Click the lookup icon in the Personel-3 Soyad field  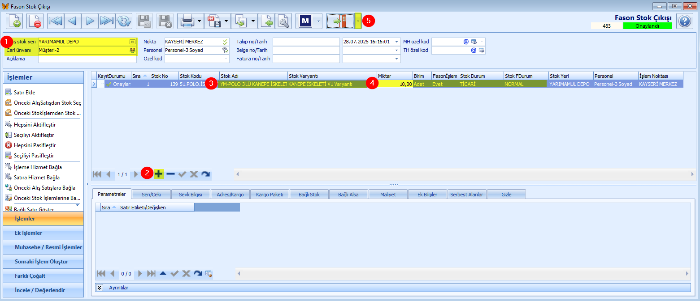pyautogui.click(x=225, y=51)
